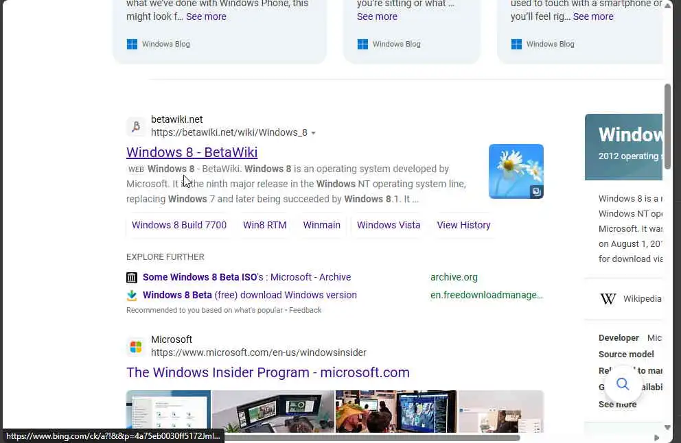Click the Windows Blog label in the first card
This screenshot has height=443, width=681.
(166, 44)
